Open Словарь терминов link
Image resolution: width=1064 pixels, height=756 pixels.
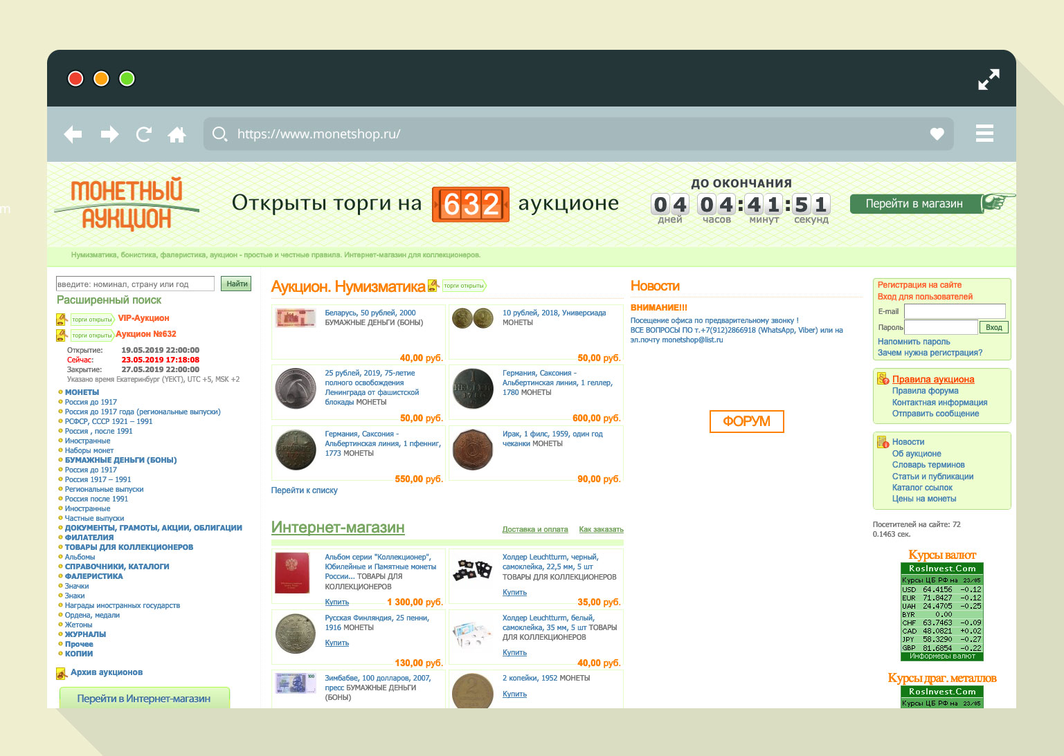pos(928,465)
